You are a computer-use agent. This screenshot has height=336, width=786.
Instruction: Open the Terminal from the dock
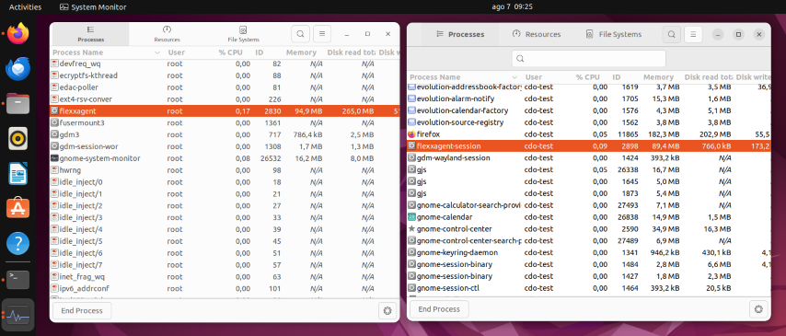pyautogui.click(x=18, y=279)
